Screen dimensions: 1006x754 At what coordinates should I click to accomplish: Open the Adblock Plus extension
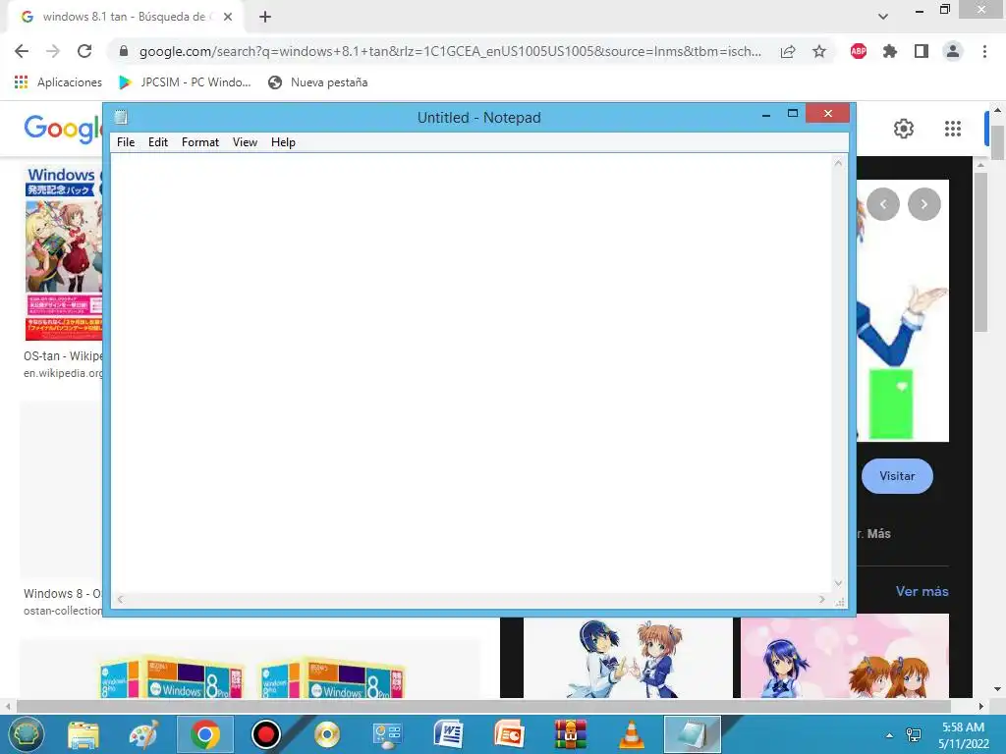859,51
